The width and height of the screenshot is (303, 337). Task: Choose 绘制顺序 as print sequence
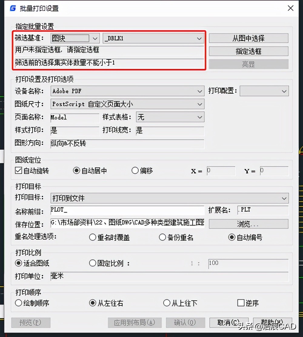tap(18, 303)
